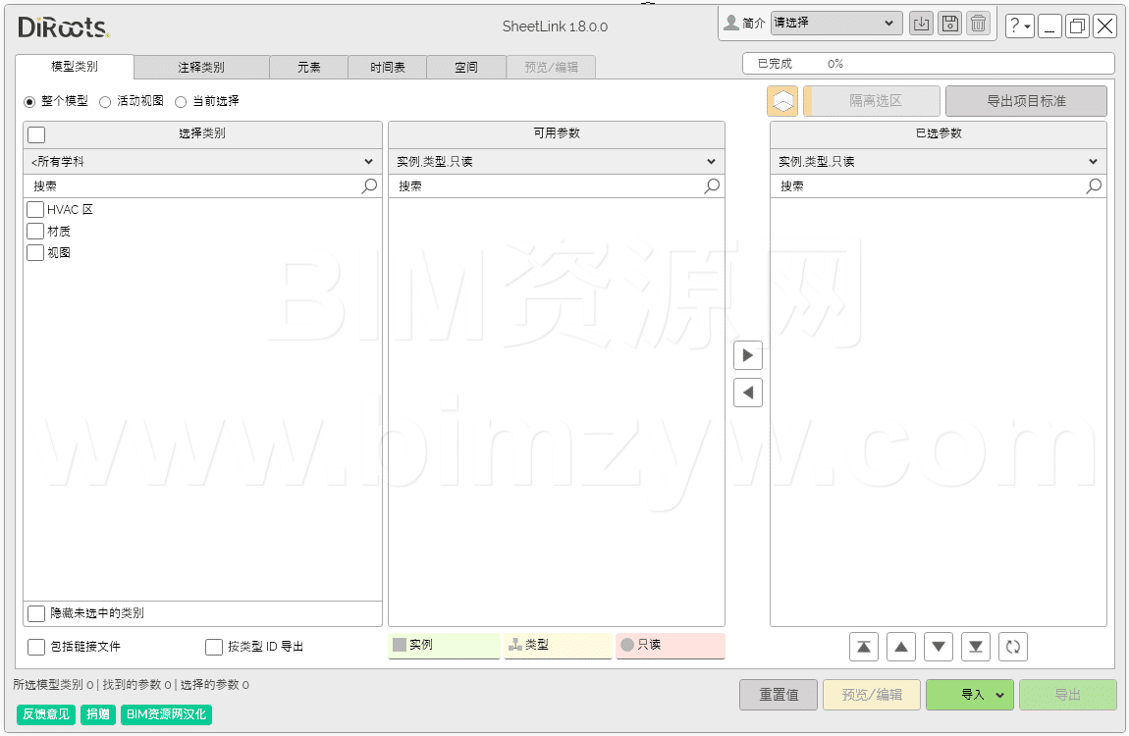Click the remove parameter left arrow
The image size is (1129, 736).
748,394
